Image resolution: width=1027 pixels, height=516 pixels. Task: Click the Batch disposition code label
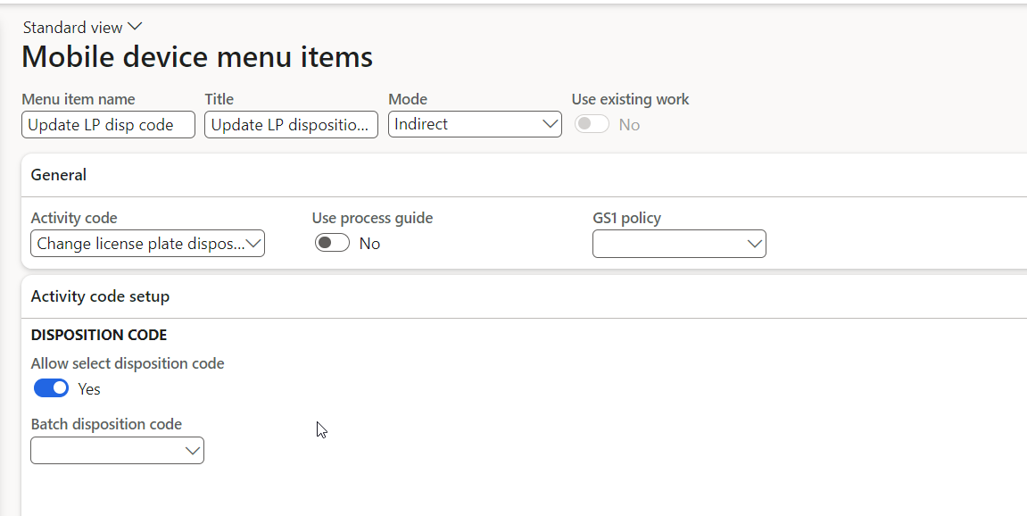(x=106, y=425)
